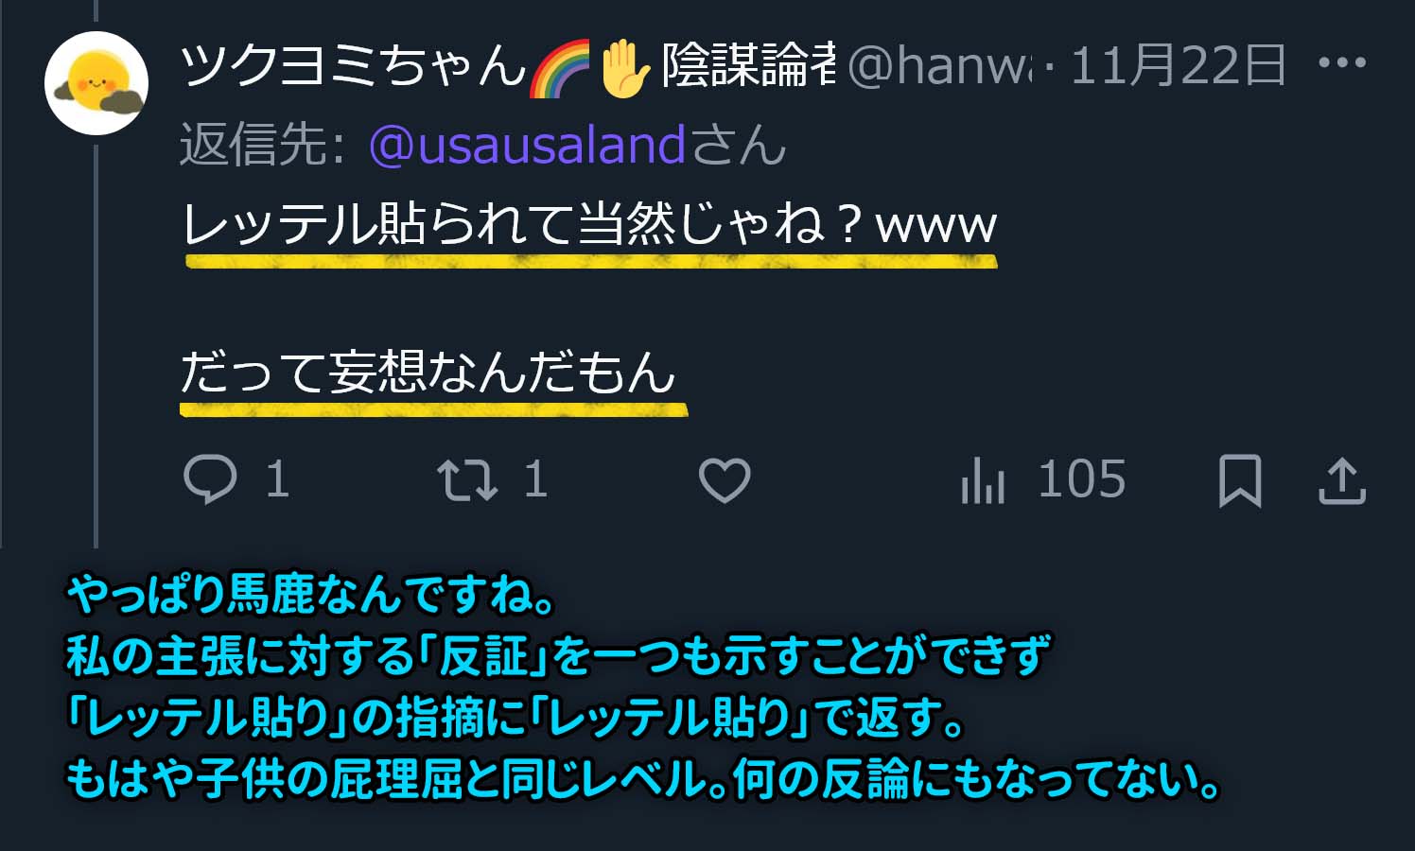Select the tweet line だって妄想なんだもん
Viewport: 1415px width, 851px height.
[428, 371]
